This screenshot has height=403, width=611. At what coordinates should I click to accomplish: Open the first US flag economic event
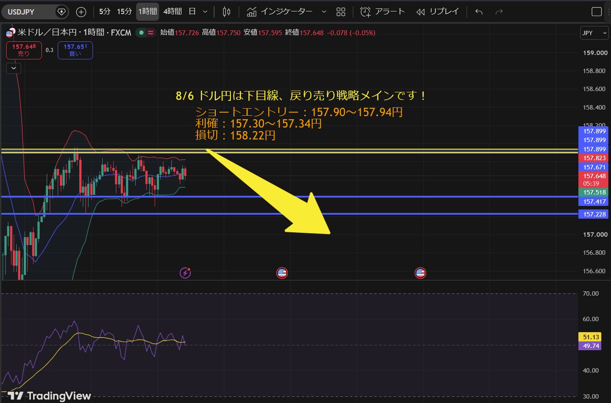click(x=282, y=273)
